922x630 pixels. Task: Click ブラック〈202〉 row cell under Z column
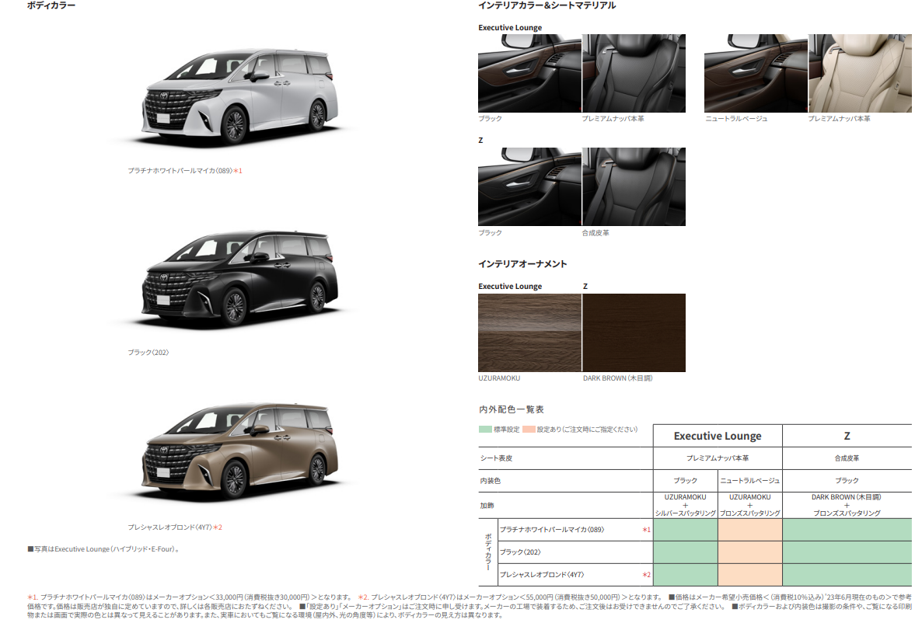tap(847, 552)
